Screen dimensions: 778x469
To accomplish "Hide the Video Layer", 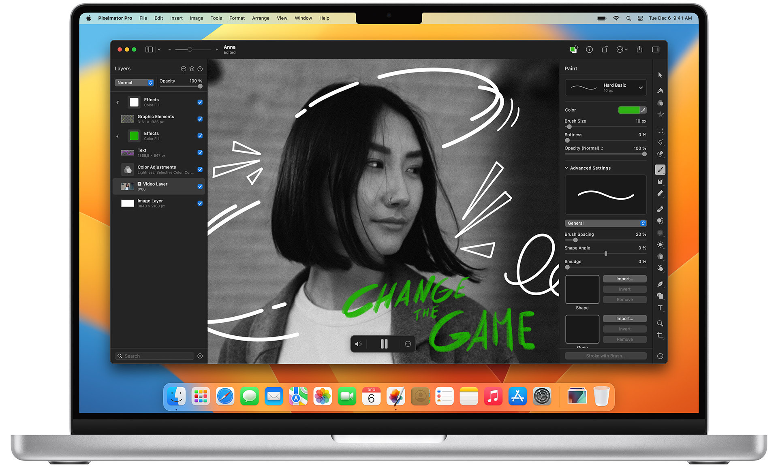I will click(x=200, y=186).
